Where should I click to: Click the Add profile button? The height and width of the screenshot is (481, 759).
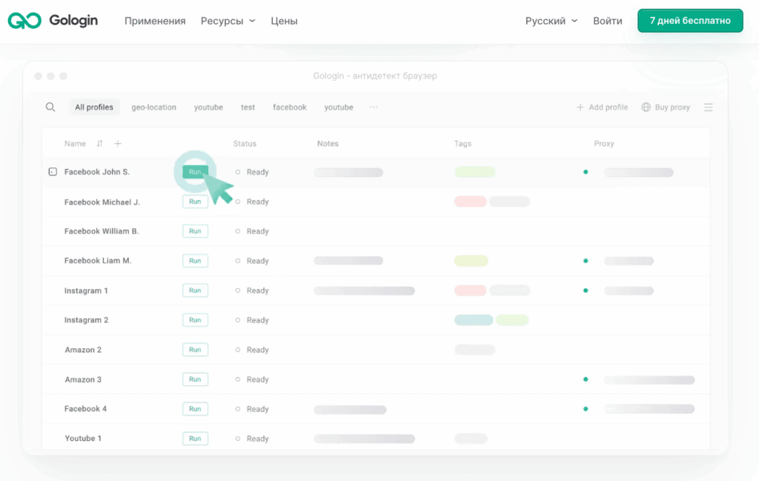pos(602,107)
